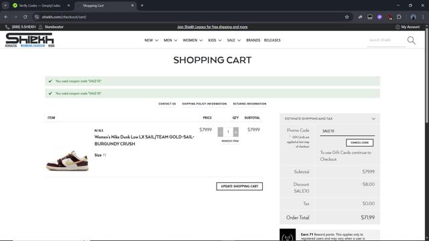Screen dimensions: 429x241
Task: Expand ESTIMATE SHIPPING AND TAX section
Action: coord(330,119)
